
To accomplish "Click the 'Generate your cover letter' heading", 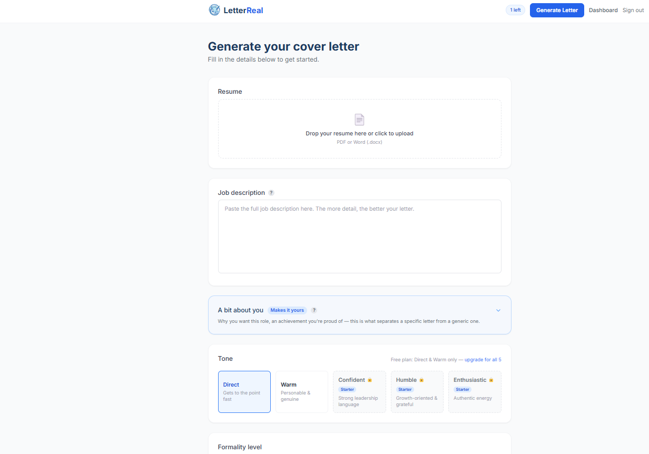I will point(283,46).
